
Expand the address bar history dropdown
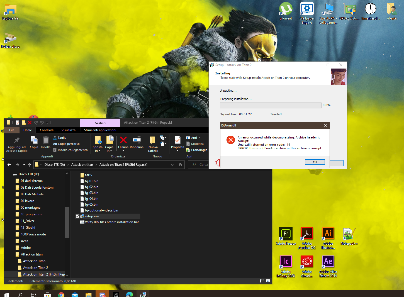[x=172, y=165]
